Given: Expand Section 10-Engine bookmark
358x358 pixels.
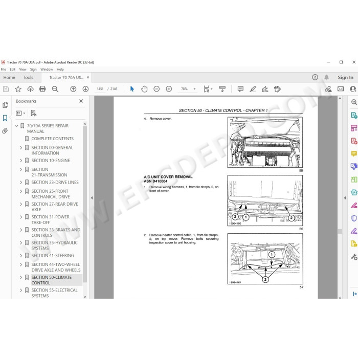Looking at the screenshot, I should (x=21, y=161).
